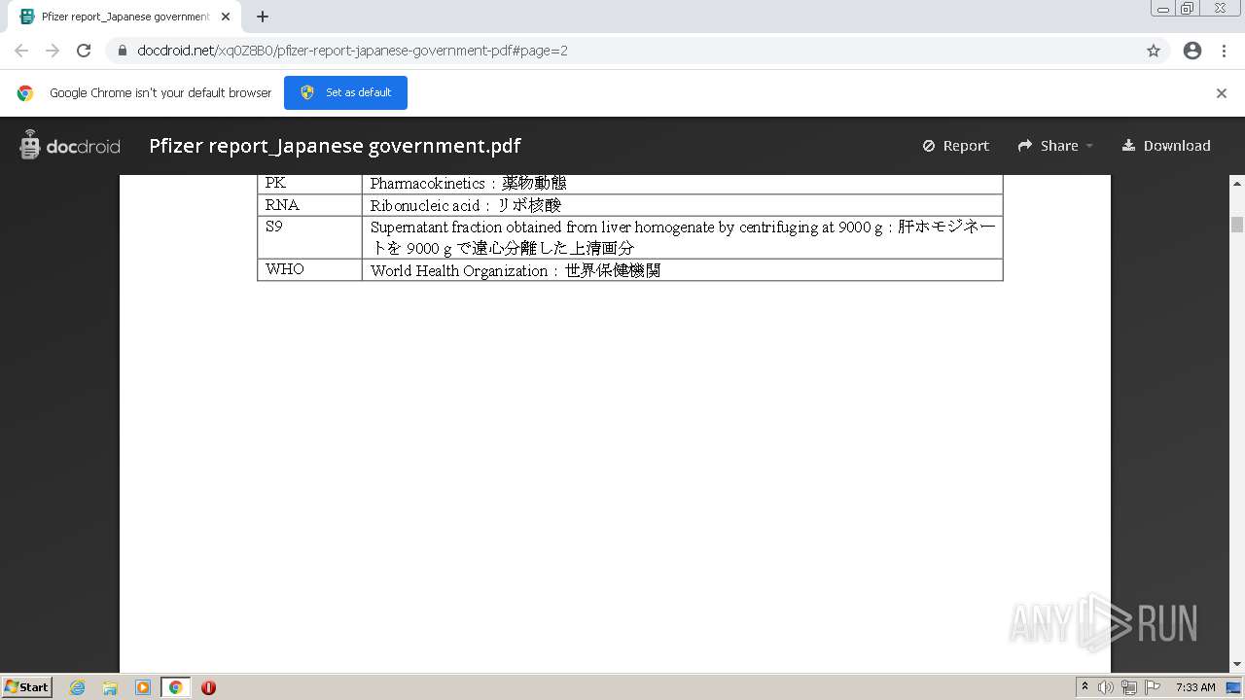Click scrollbar up arrow
1245x700 pixels.
tap(1237, 183)
